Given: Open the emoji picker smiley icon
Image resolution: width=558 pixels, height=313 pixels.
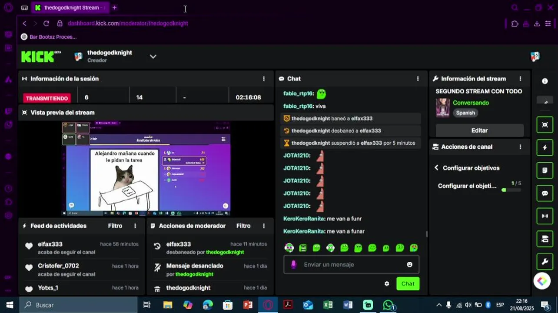Looking at the screenshot, I should (x=409, y=264).
